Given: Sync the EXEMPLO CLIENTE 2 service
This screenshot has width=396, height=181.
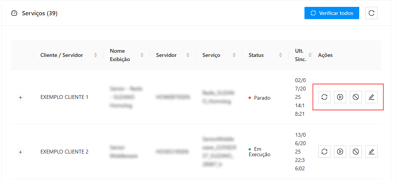Looking at the screenshot, I should (324, 152).
